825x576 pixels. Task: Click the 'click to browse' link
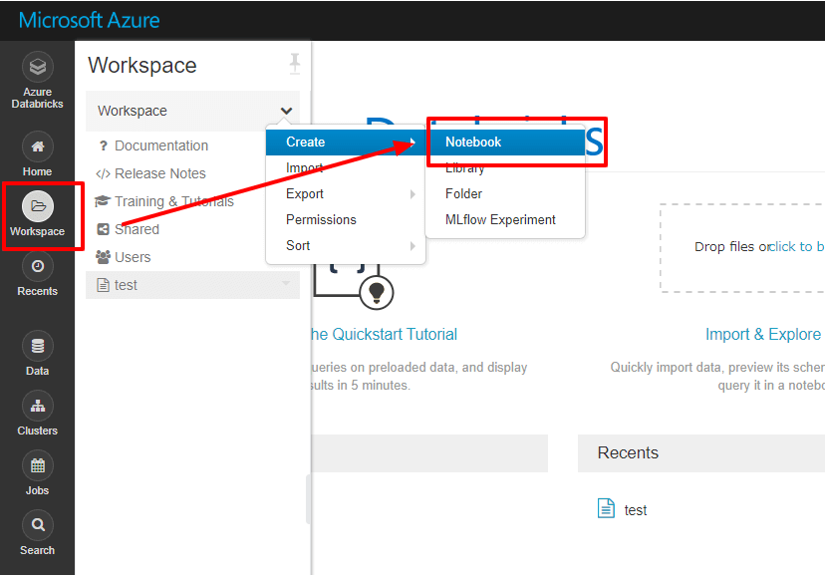pyautogui.click(x=796, y=247)
